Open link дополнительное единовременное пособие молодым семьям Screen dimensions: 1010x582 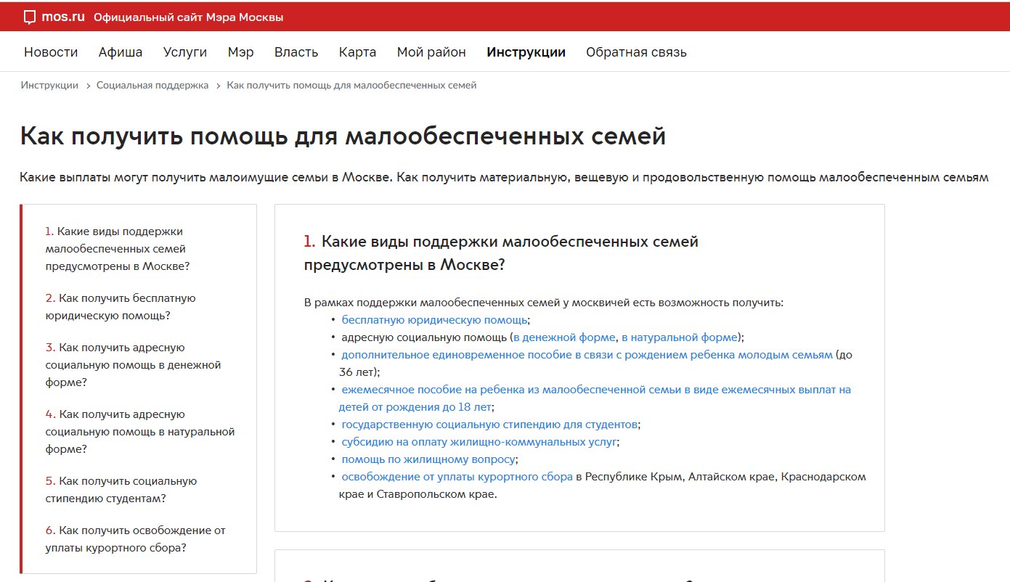[587, 355]
